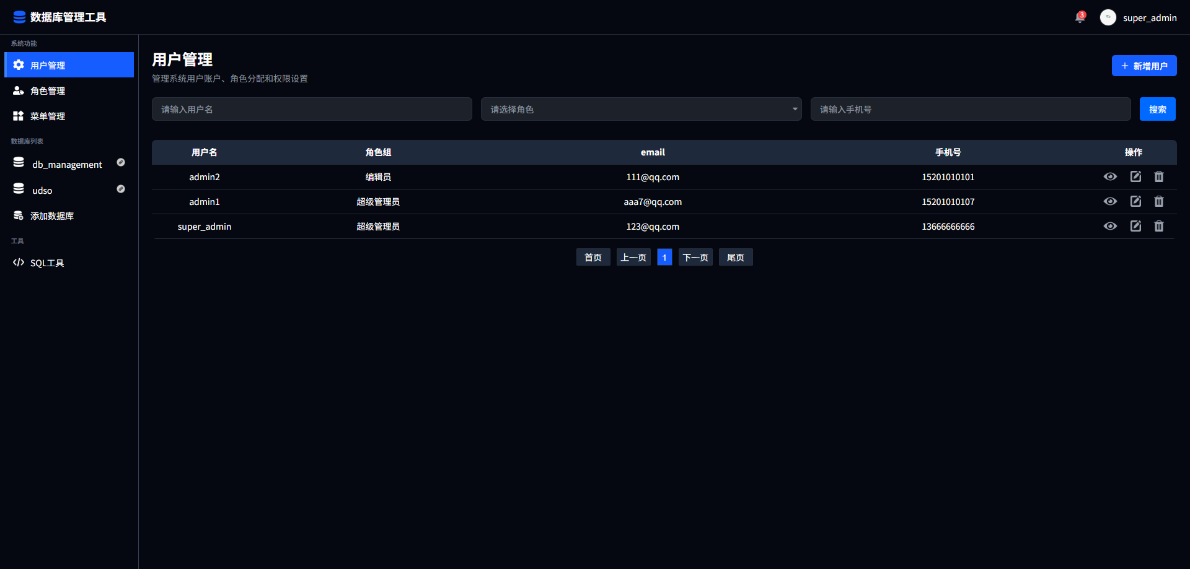Open 角色管理 in the sidebar
Image resolution: width=1190 pixels, height=569 pixels.
pos(48,91)
